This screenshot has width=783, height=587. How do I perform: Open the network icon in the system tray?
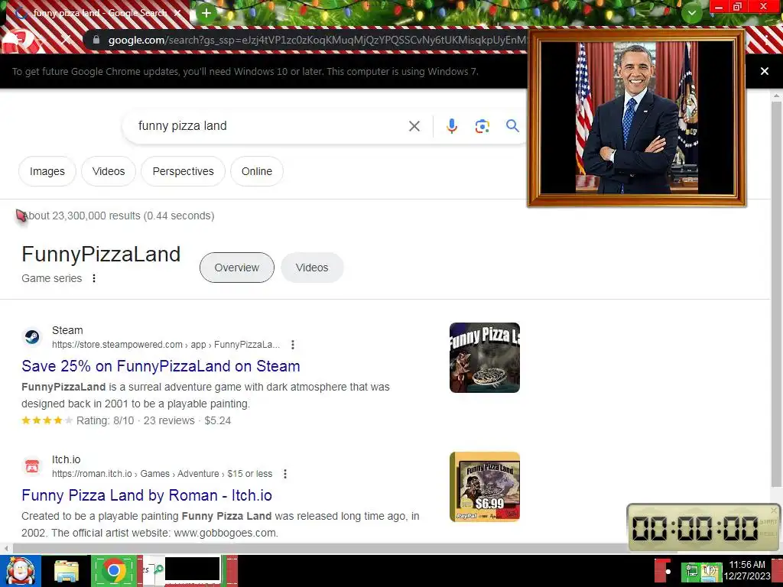691,571
